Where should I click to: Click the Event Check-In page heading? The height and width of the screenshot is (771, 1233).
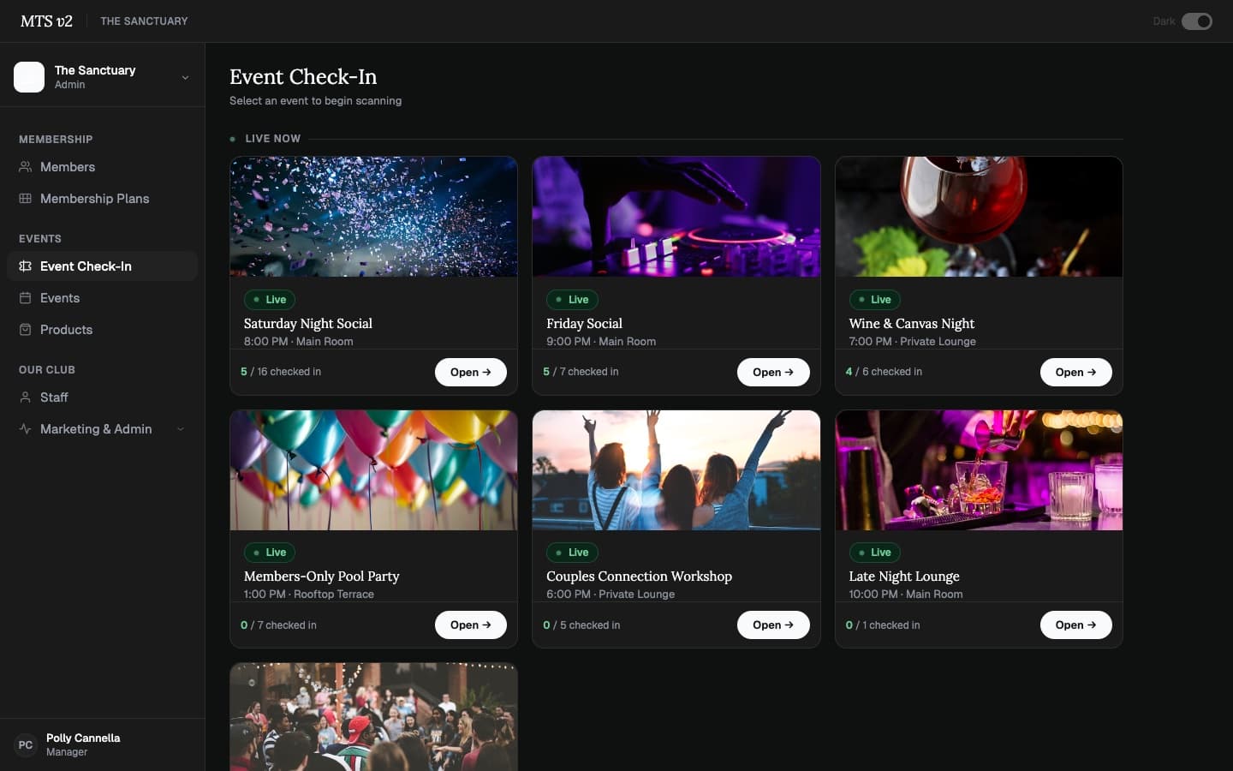[303, 77]
